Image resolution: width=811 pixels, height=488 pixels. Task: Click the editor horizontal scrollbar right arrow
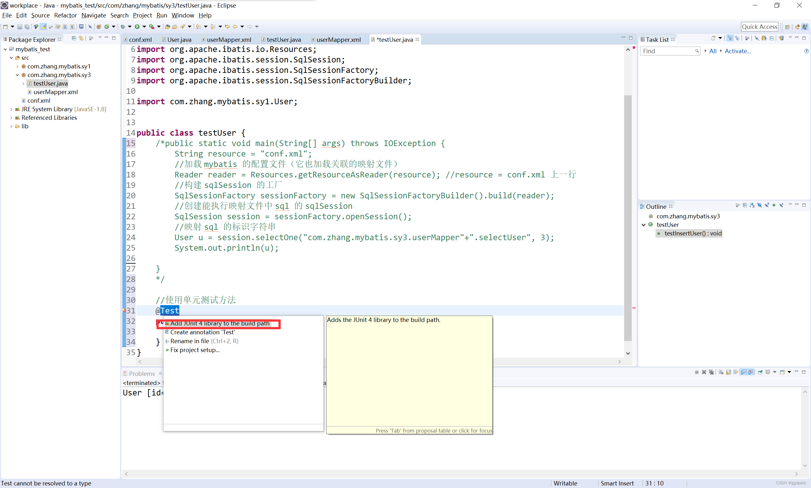pyautogui.click(x=619, y=362)
